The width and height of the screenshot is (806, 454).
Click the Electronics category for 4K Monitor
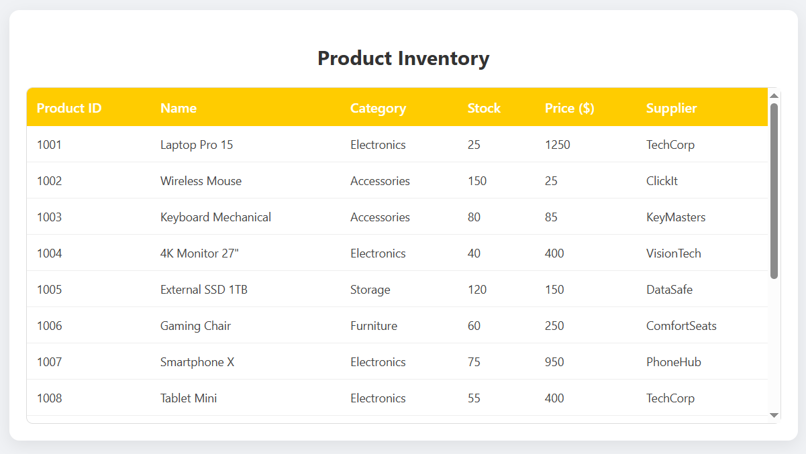pos(378,253)
